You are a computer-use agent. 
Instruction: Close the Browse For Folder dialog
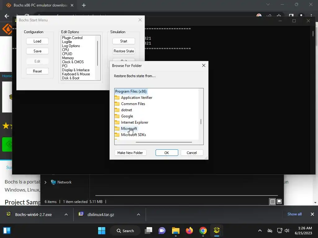[x=204, y=65]
